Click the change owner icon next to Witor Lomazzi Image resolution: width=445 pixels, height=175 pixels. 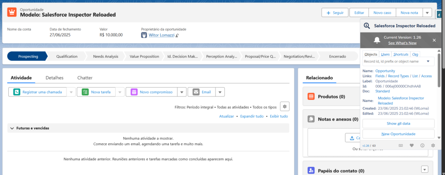(177, 36)
